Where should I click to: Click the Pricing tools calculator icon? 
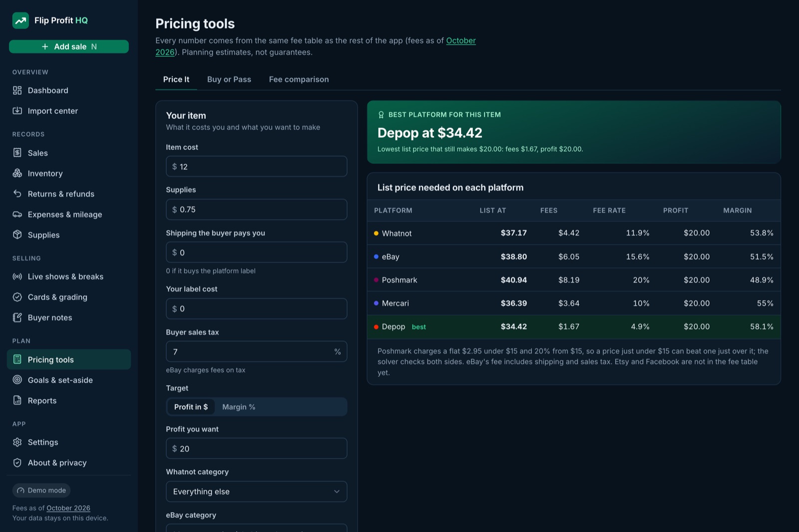pos(17,359)
